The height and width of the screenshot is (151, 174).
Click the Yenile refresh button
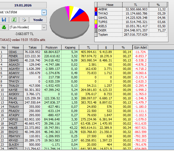click(x=38, y=20)
